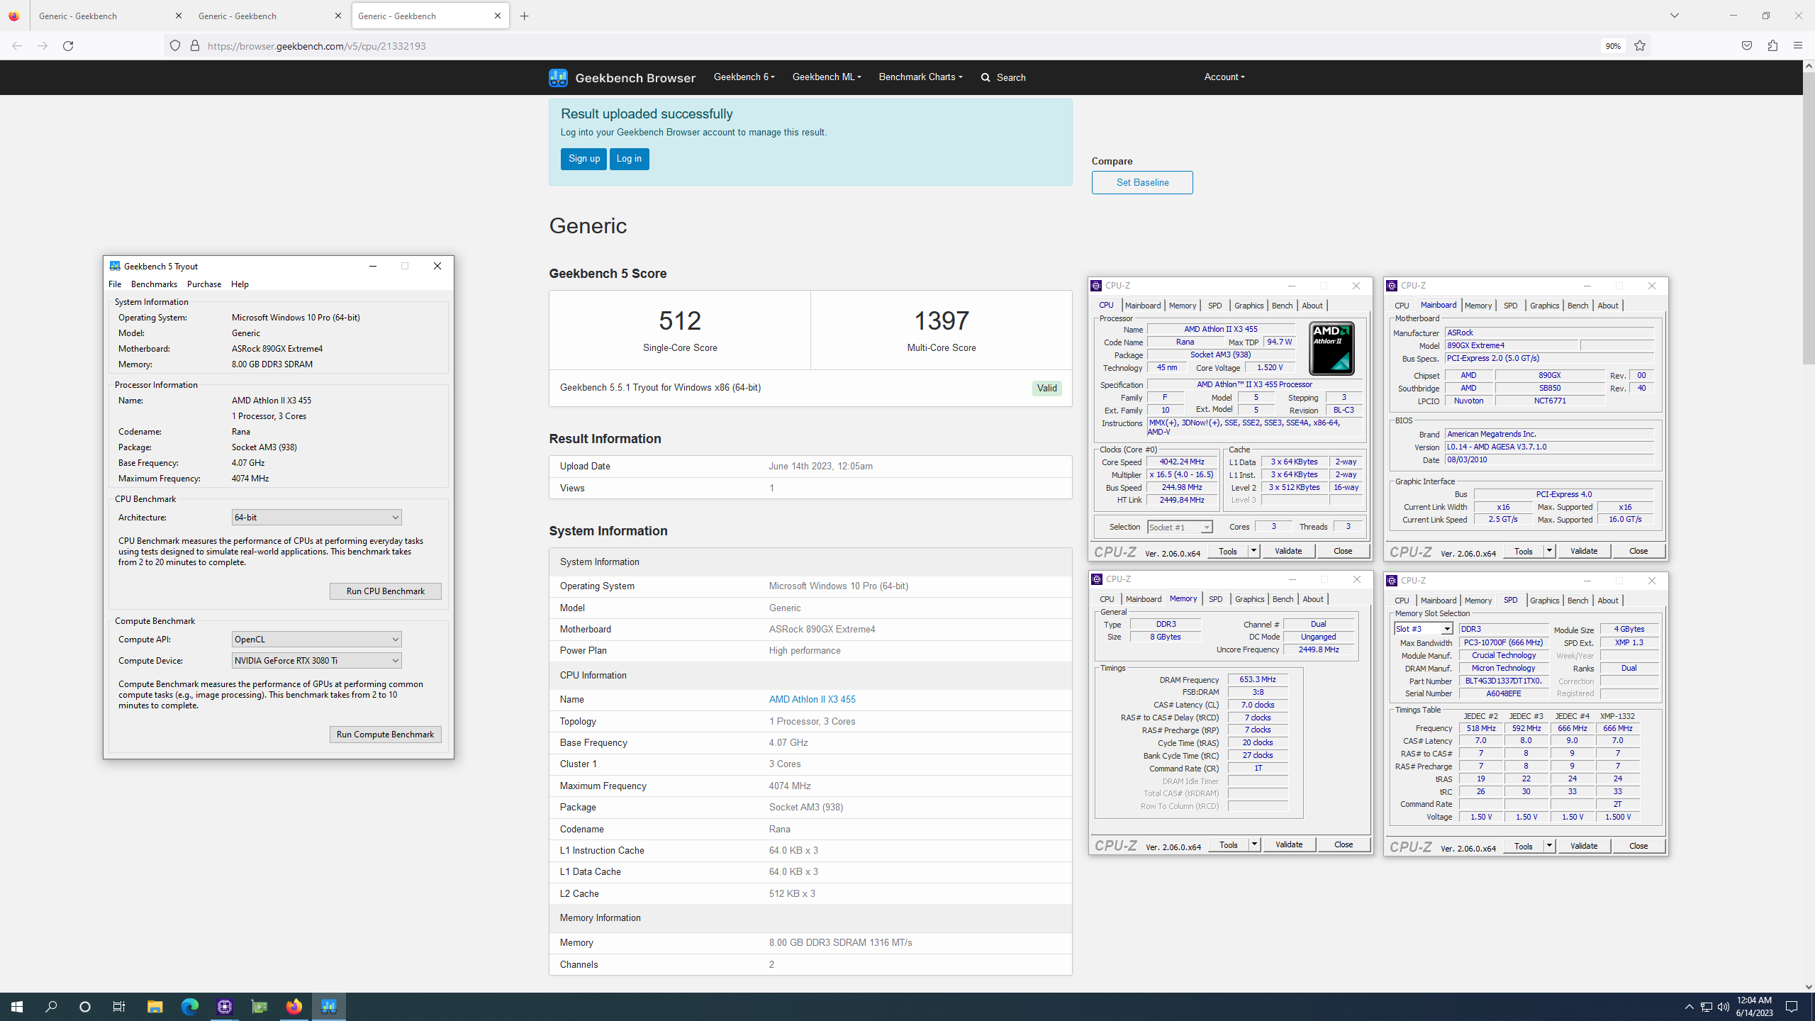Click the Save to Pocket icon

(x=1746, y=46)
